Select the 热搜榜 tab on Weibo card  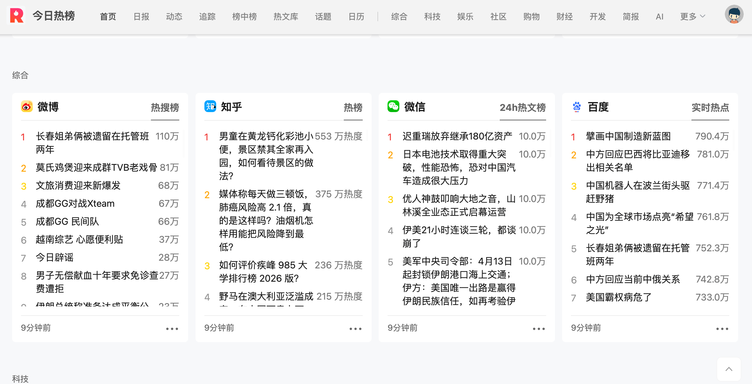pyautogui.click(x=165, y=108)
